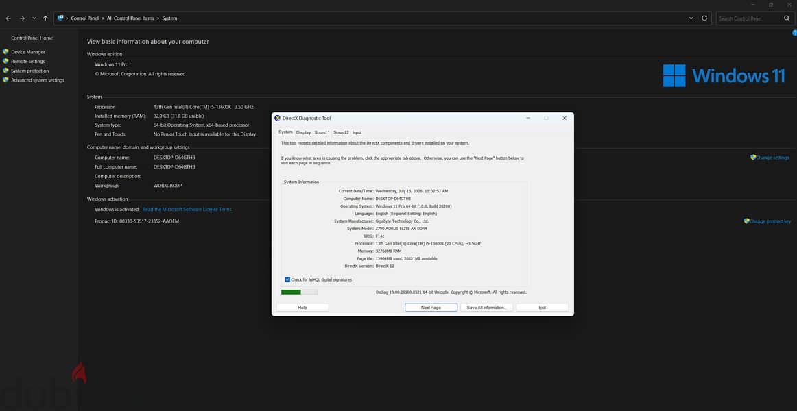Click the search magnifier icon
Image resolution: width=797 pixels, height=411 pixels.
(787, 18)
